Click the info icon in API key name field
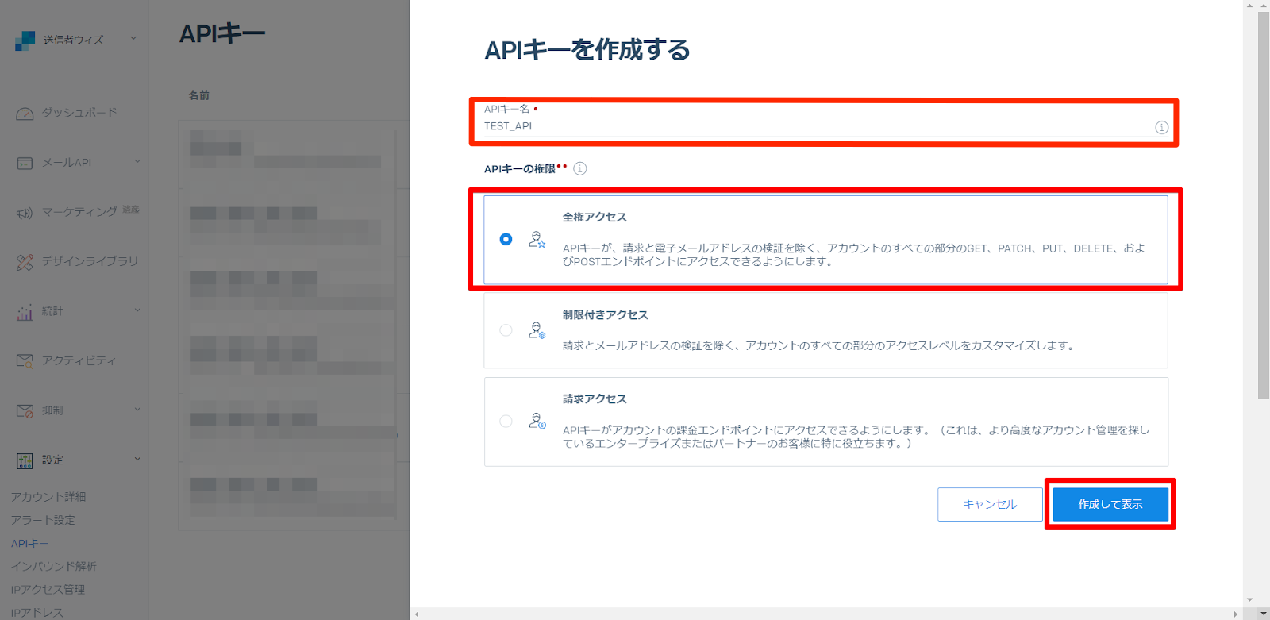 1161,127
